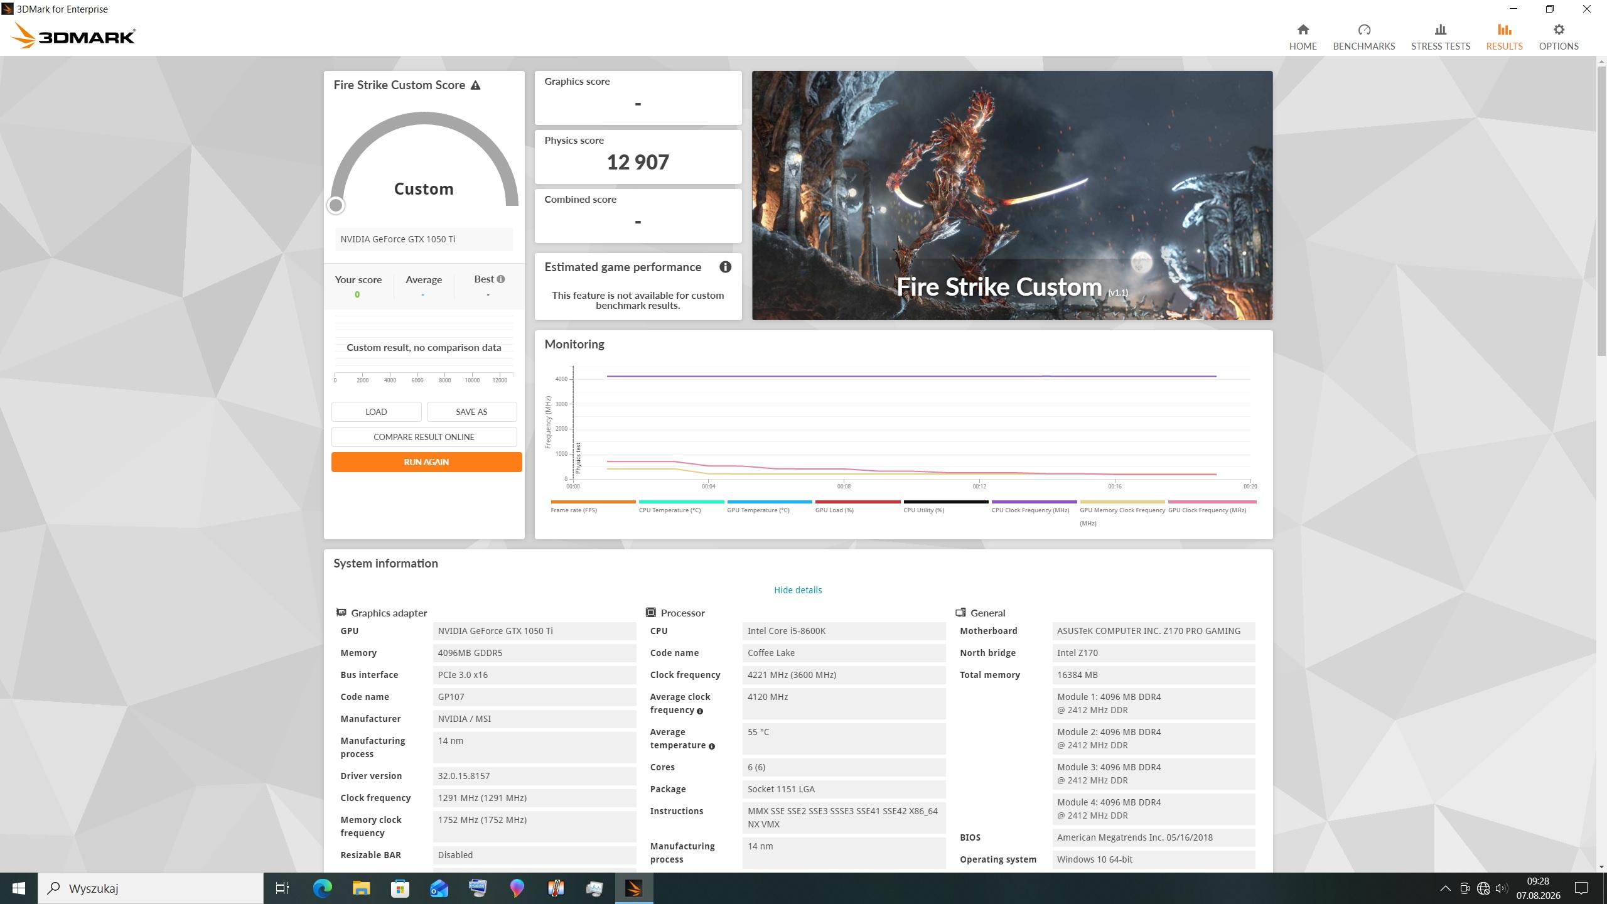Open the colorful balloon app in the taskbar
This screenshot has width=1607, height=904.
pyautogui.click(x=517, y=888)
